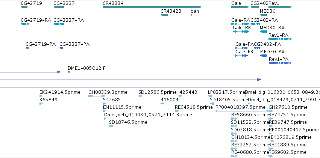Click the SD18405.5prime EST glyph

coord(212,104)
